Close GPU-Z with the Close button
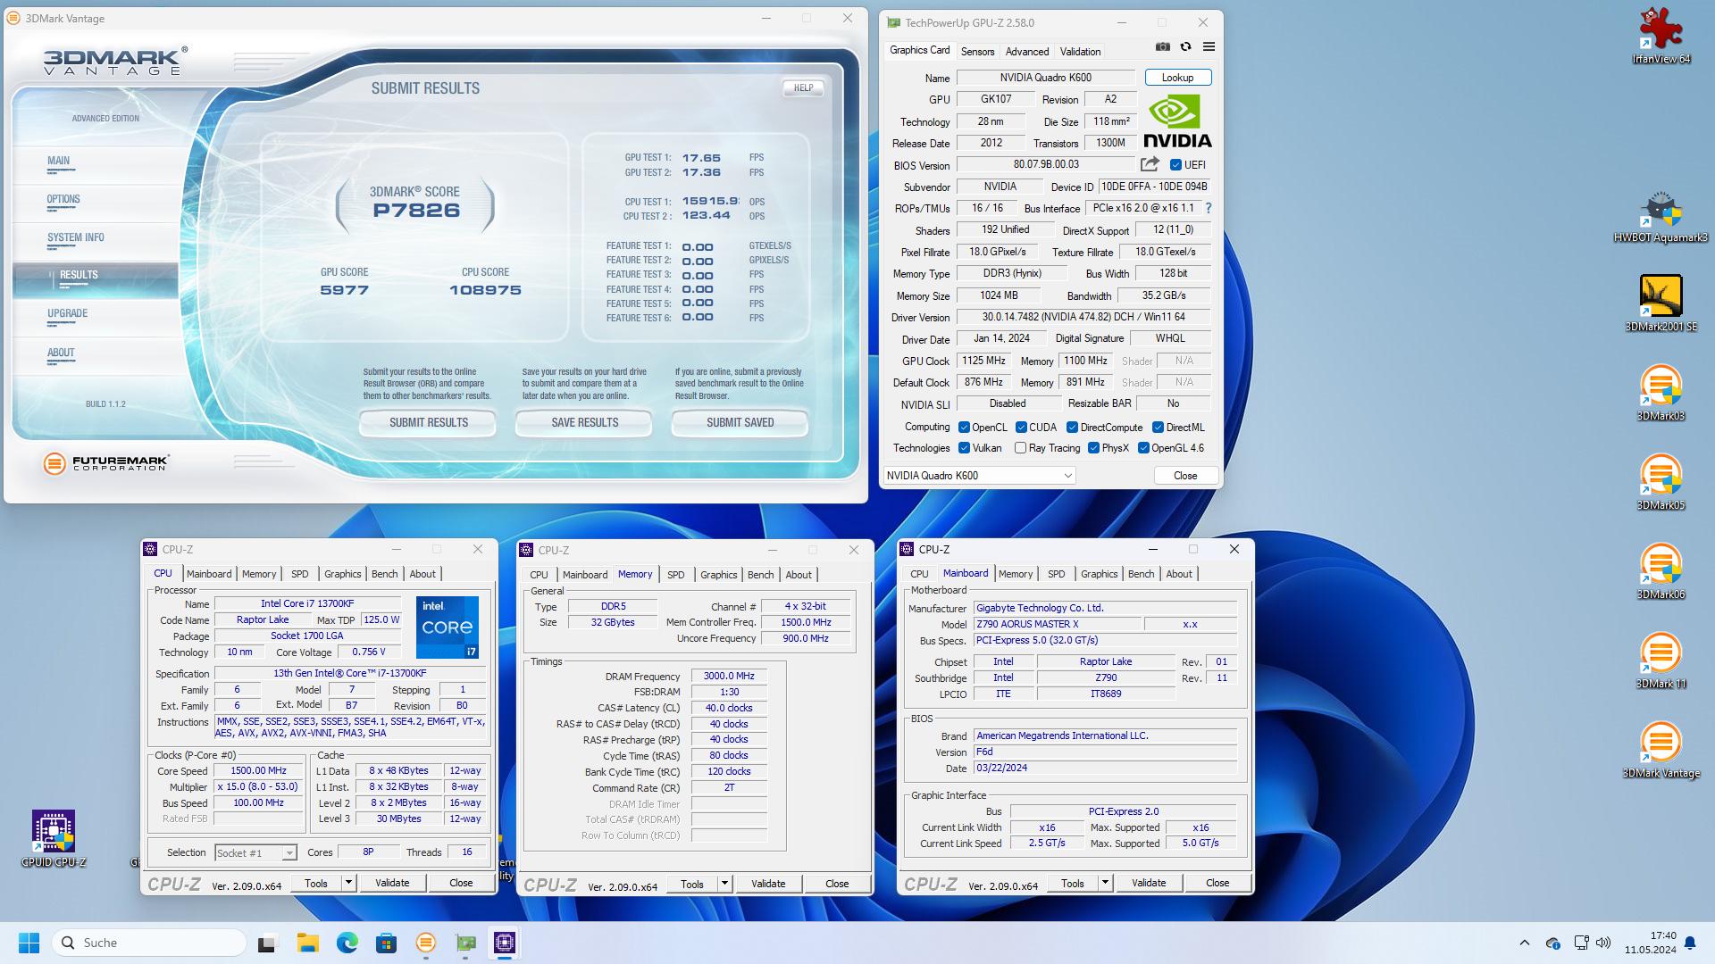Image resolution: width=1715 pixels, height=964 pixels. coord(1185,476)
